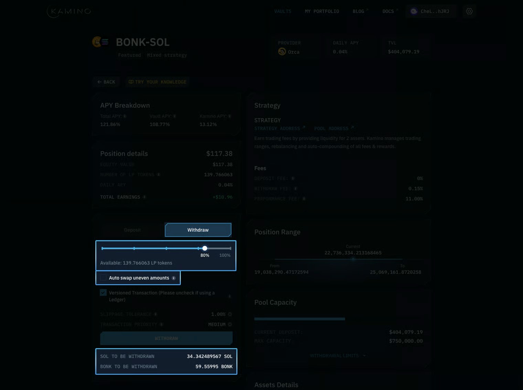This screenshot has height=390, width=523.
Task: Open the Pool Address external link arrow
Action: 352,127
